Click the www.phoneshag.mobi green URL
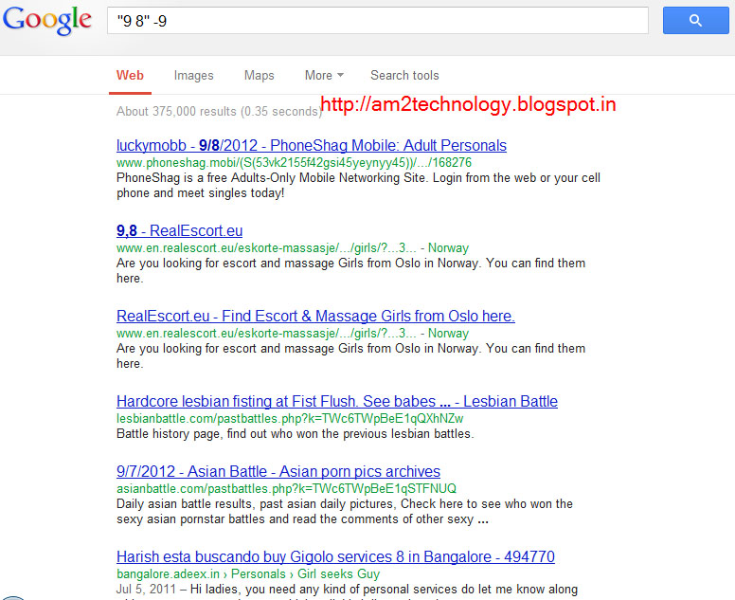735x600 pixels. point(294,163)
